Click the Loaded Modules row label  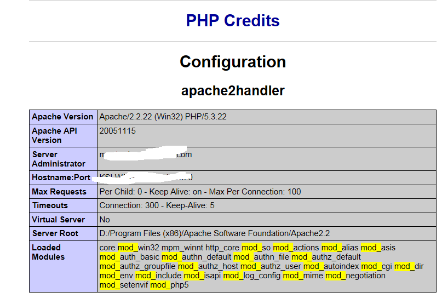point(48,253)
